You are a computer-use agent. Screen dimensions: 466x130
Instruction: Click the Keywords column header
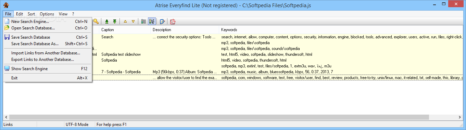[x=341, y=30]
